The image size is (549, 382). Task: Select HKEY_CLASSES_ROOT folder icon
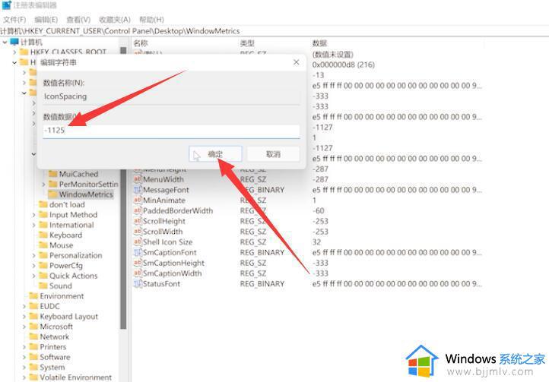tap(24, 52)
